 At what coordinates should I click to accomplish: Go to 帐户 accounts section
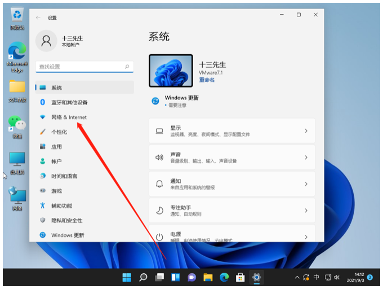[x=56, y=161]
